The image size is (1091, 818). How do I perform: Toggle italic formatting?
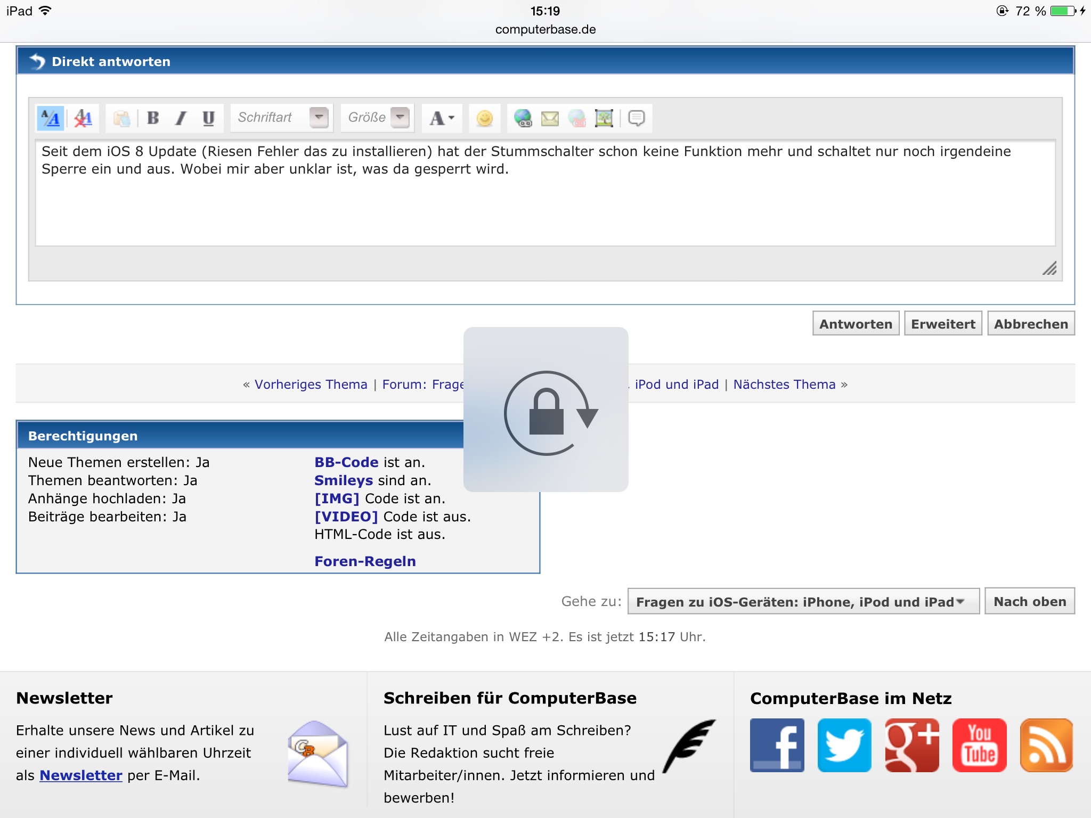[181, 118]
